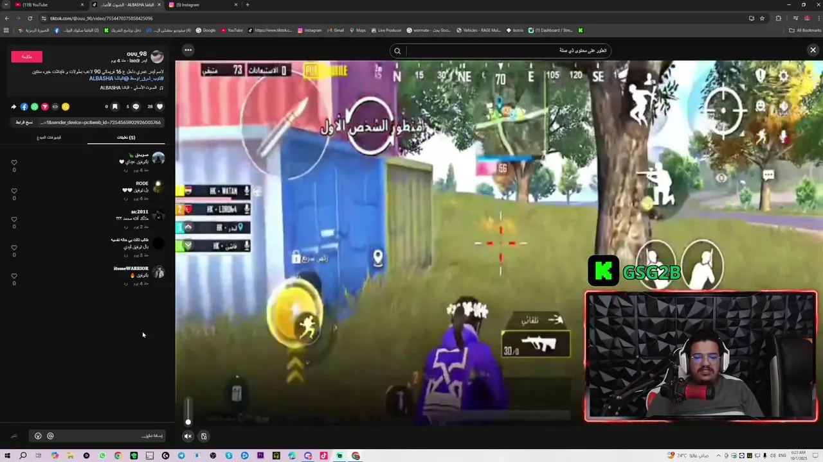Viewport: 823px width, 462px height.
Task: Open Windows taskbar search
Action: [x=23, y=456]
